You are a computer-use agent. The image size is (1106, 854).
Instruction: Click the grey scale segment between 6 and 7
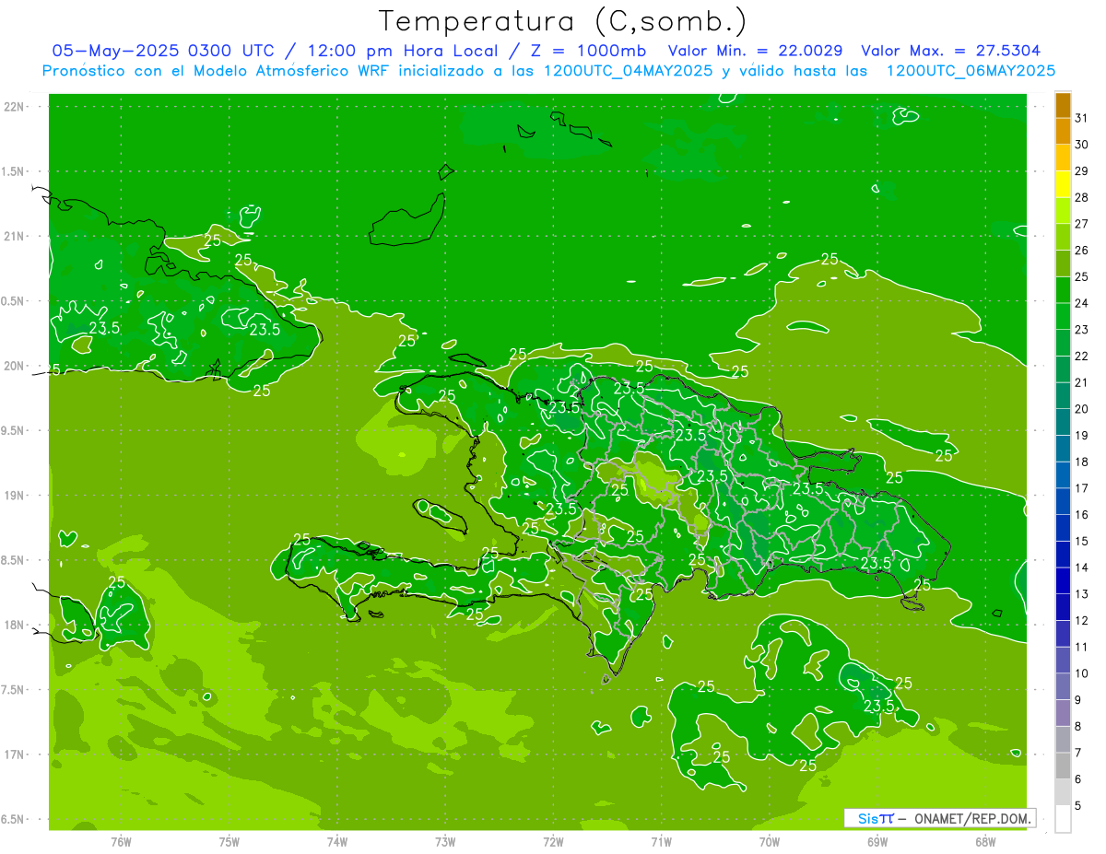pyautogui.click(x=1063, y=766)
